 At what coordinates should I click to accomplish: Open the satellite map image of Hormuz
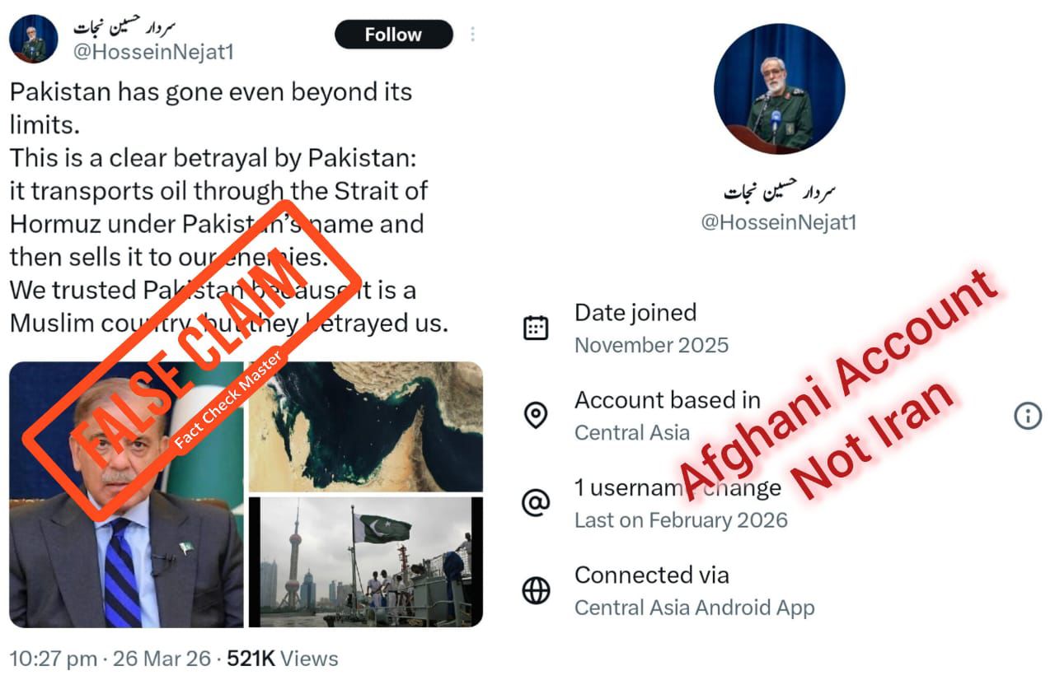click(x=365, y=426)
